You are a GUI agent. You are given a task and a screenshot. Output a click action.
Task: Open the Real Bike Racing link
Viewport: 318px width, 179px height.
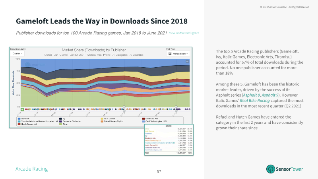click(x=255, y=101)
